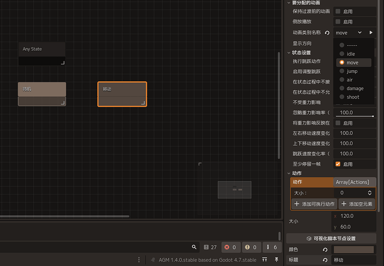Open the 动画类别名称 move dropdown
Screen dimensions: 384x266
click(x=349, y=33)
